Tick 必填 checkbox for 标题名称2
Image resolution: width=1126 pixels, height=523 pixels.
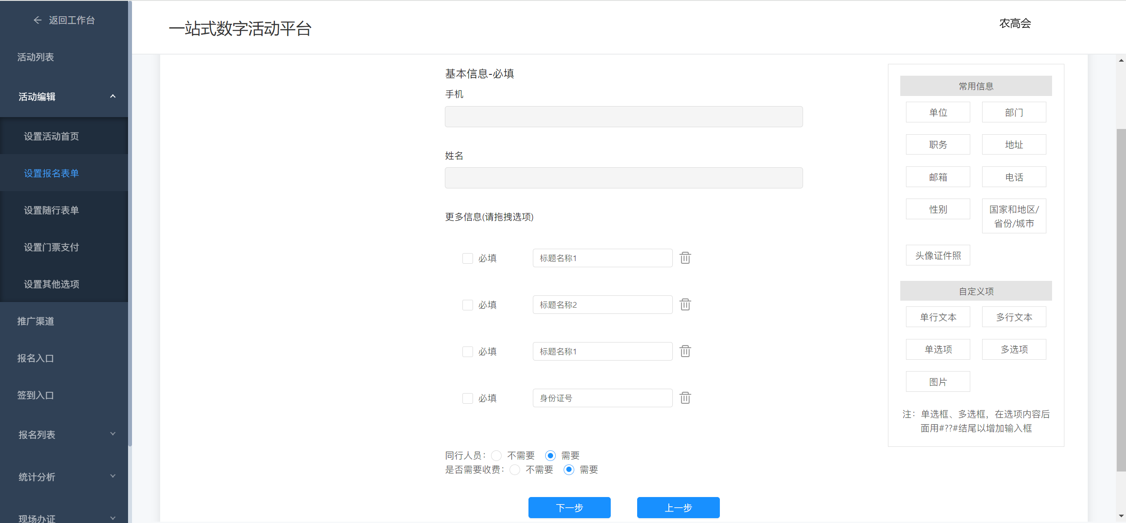467,305
